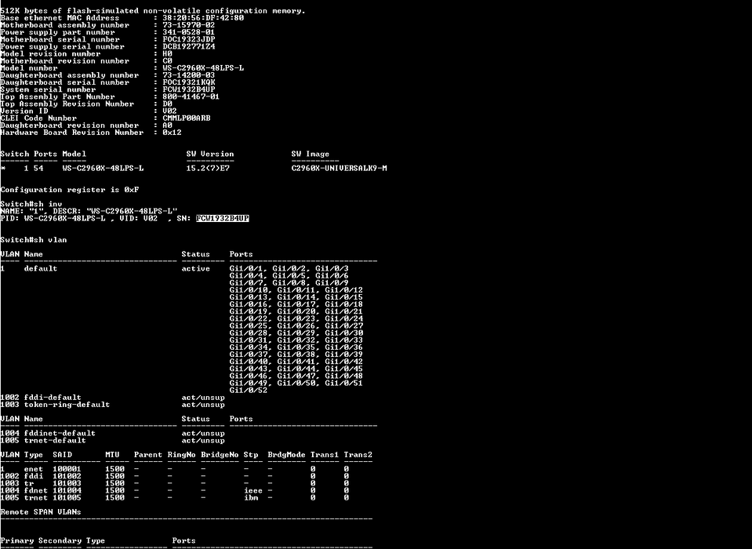Click port Gi1/0/1 in the VLAN ports list
This screenshot has width=752, height=549.
tap(246, 268)
